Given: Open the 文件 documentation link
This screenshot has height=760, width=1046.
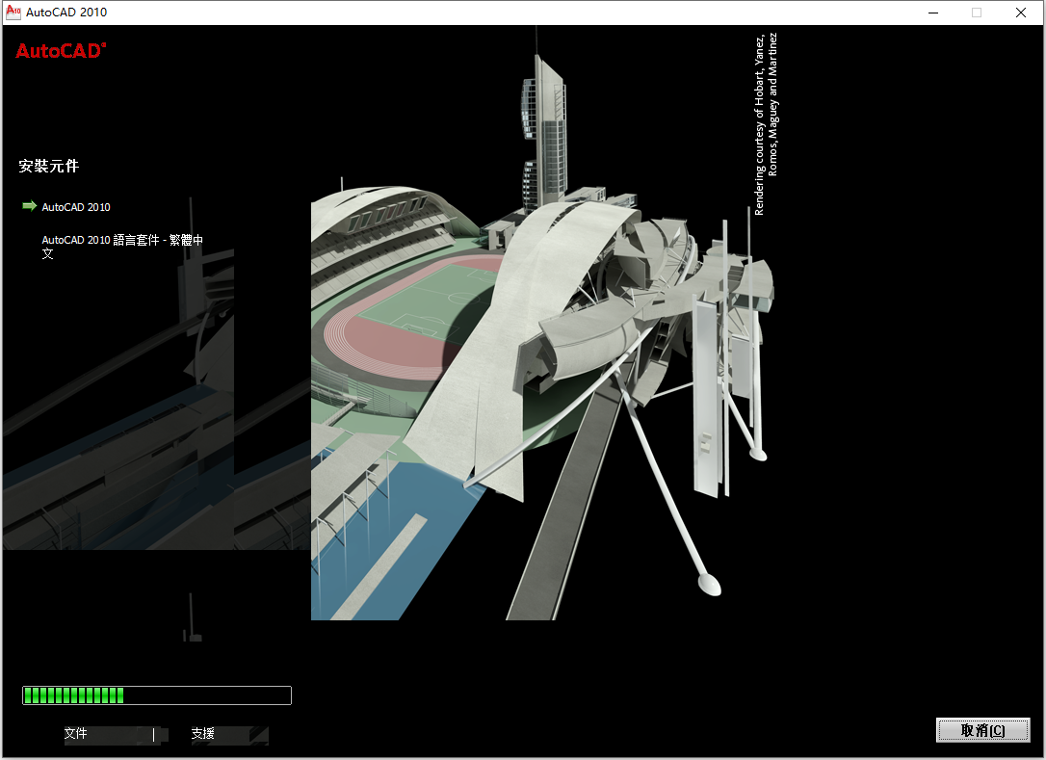Looking at the screenshot, I should tap(75, 733).
